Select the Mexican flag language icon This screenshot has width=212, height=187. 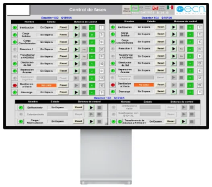point(170,7)
